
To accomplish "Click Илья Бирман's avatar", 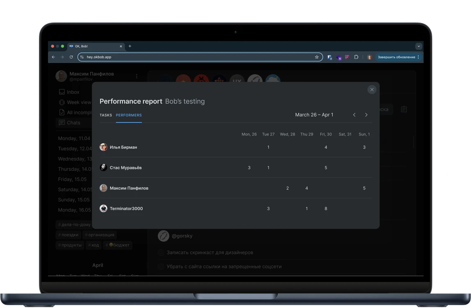I will 103,147.
